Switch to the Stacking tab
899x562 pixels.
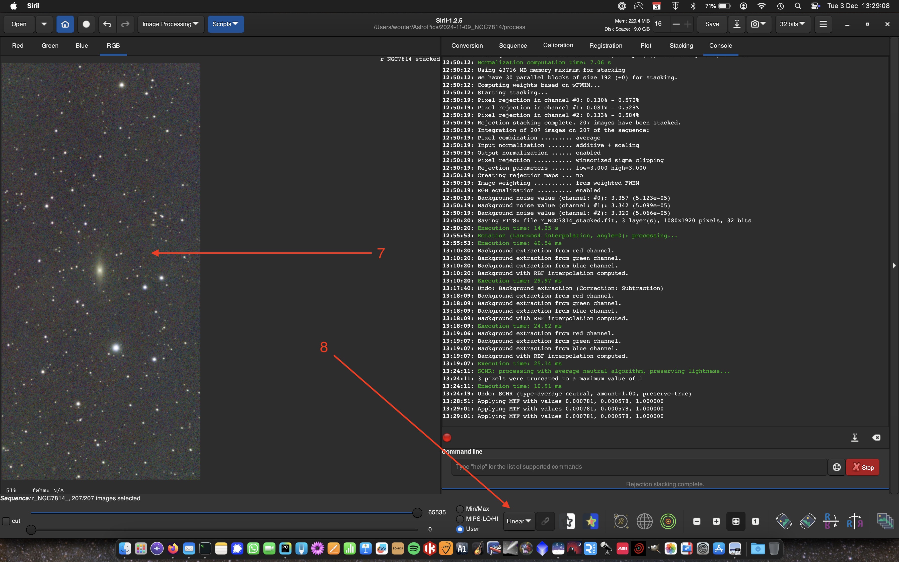pos(681,45)
